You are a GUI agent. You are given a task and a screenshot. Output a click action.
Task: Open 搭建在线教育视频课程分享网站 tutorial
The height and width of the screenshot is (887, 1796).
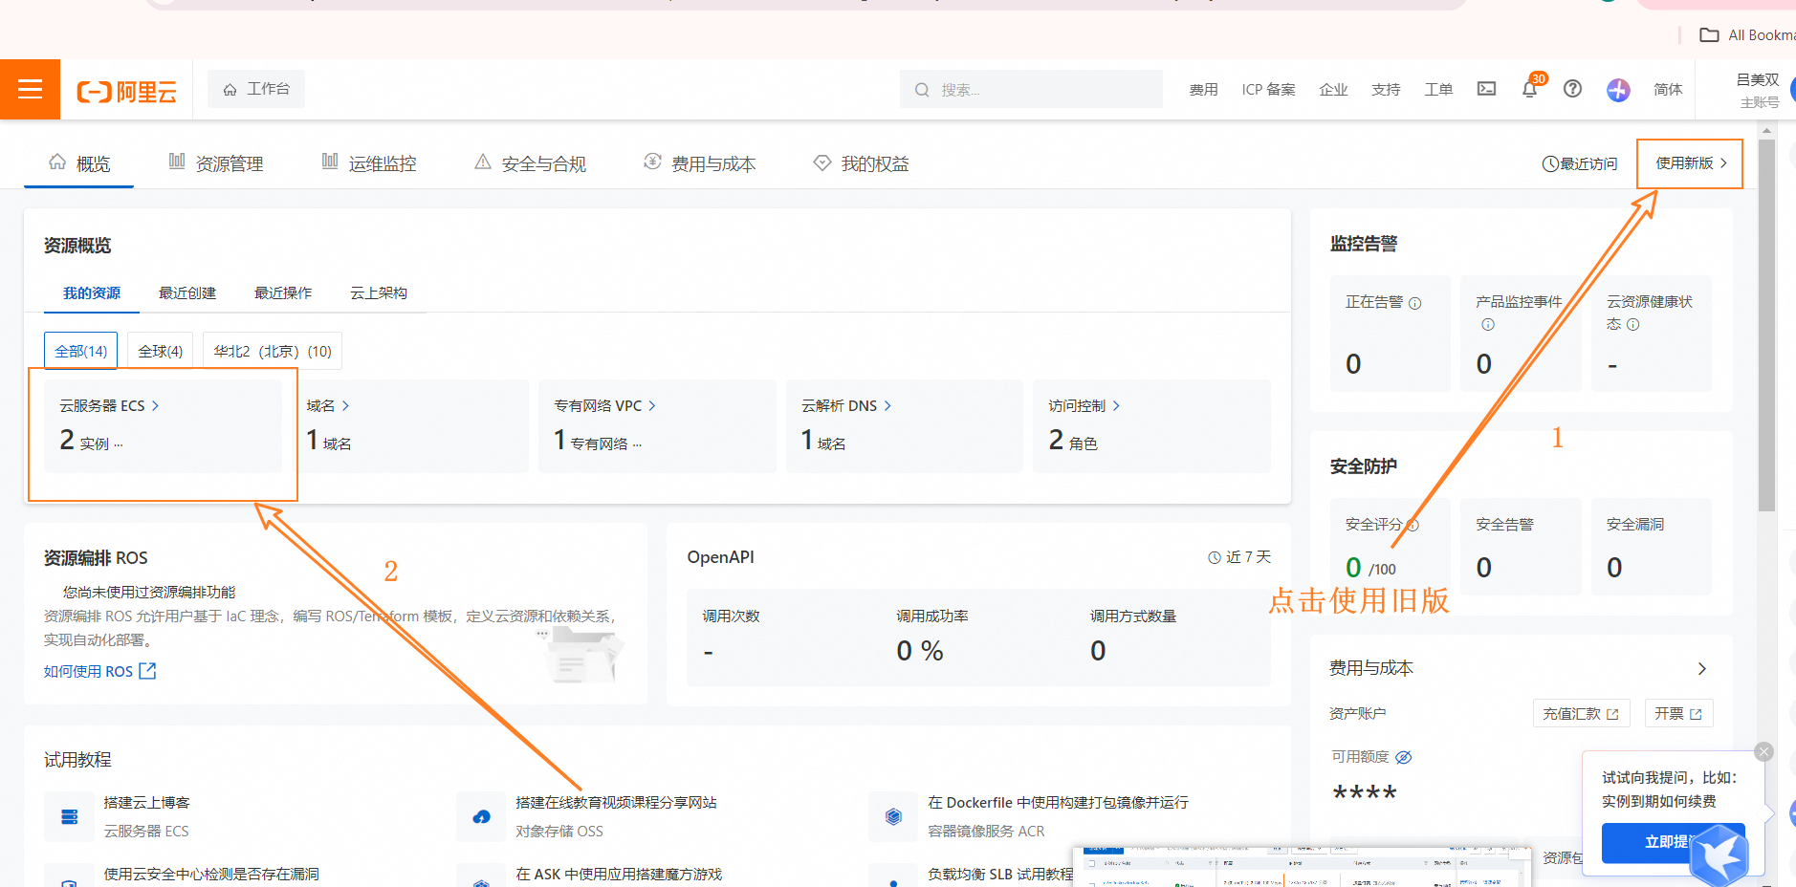click(x=616, y=802)
